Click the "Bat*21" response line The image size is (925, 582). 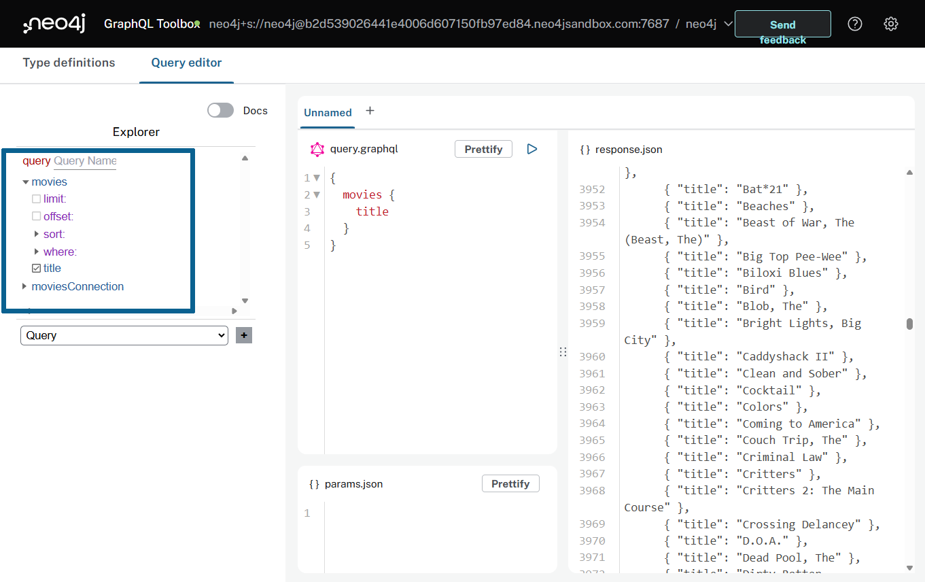tap(736, 190)
